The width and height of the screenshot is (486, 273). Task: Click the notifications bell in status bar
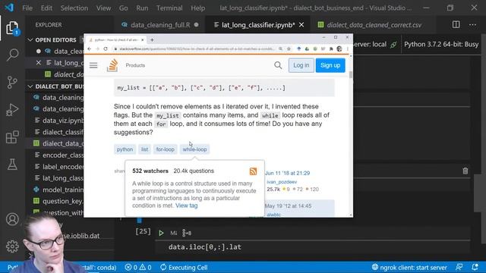pos(475,267)
